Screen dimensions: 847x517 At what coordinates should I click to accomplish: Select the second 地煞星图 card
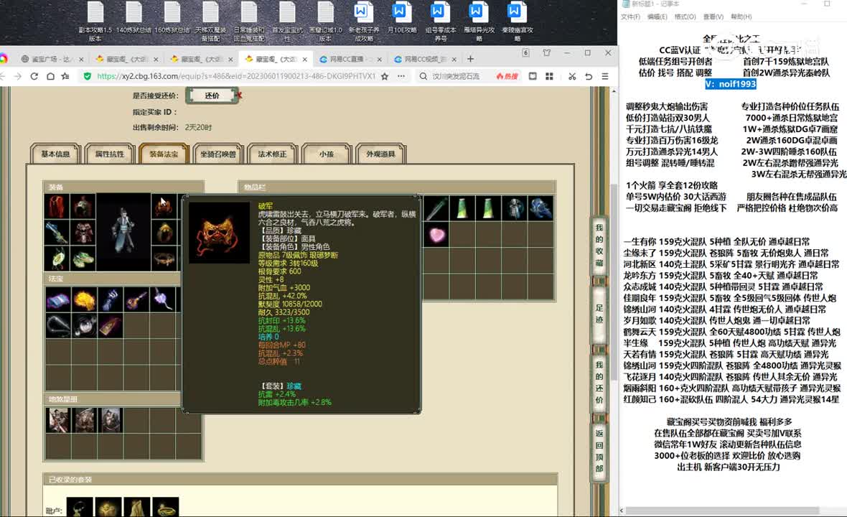pos(84,420)
